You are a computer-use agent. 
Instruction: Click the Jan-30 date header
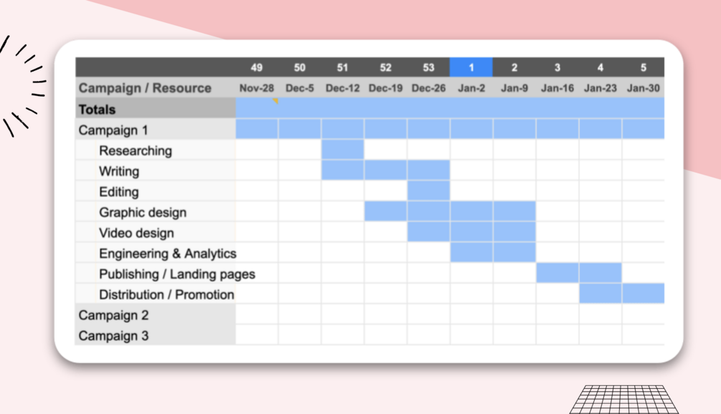coord(643,88)
